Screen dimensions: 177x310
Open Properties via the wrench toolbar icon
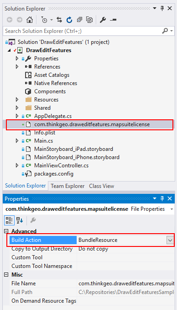(x=103, y=20)
